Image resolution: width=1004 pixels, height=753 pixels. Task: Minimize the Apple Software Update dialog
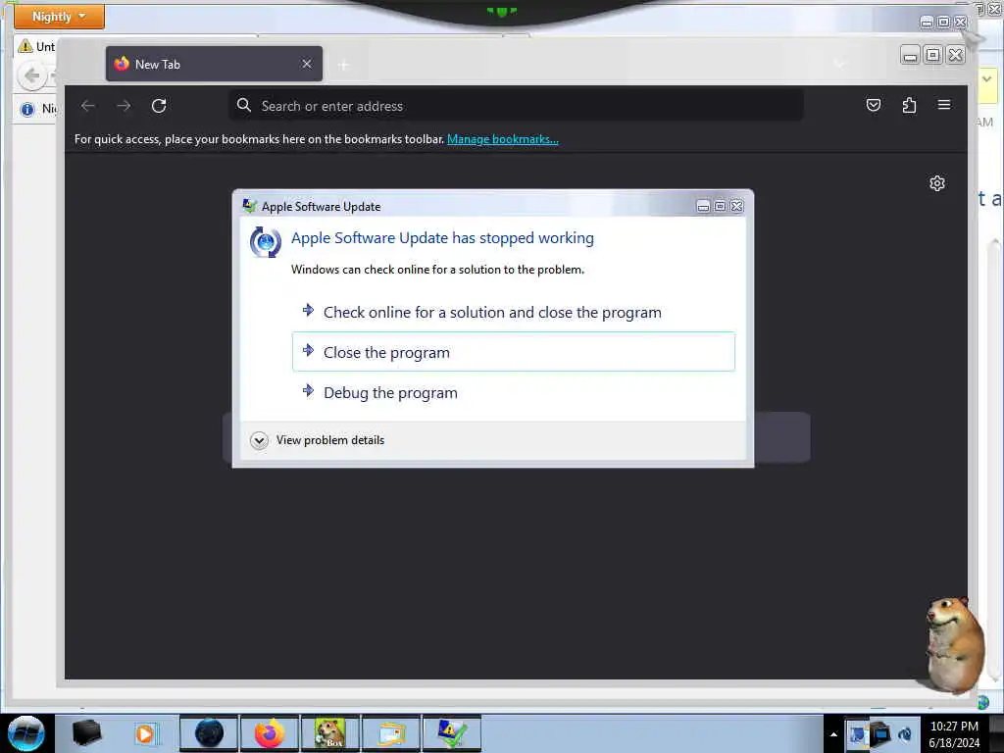(x=703, y=206)
